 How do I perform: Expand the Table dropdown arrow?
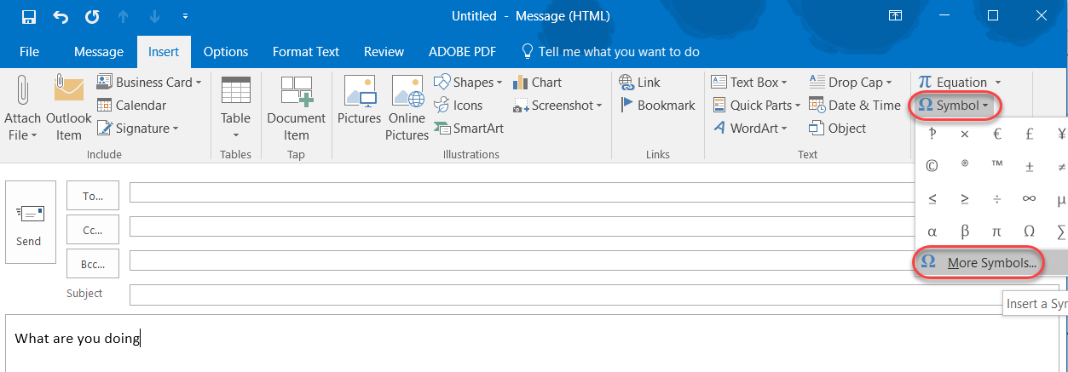point(235,135)
